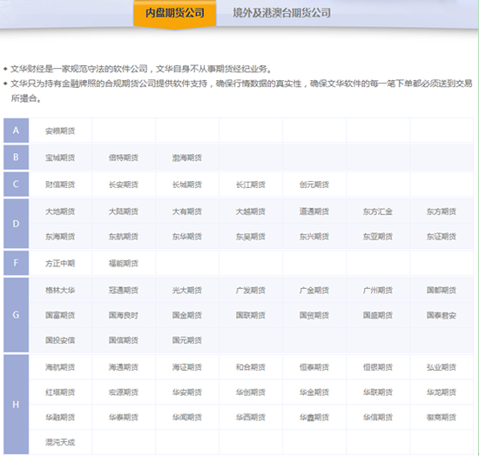Viewport: 479px width, 456px height.
Task: Select the 内盘期货公司 tab
Action: click(175, 13)
